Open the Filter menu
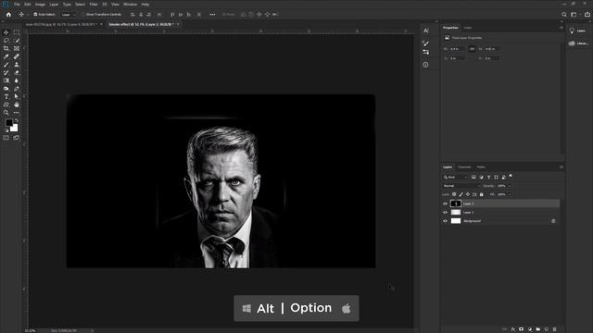This screenshot has width=593, height=333. [94, 4]
